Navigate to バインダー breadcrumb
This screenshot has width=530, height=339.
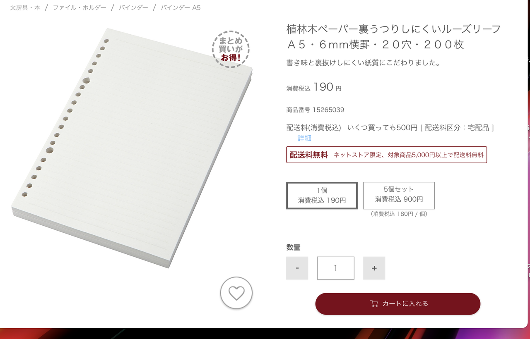pyautogui.click(x=133, y=7)
